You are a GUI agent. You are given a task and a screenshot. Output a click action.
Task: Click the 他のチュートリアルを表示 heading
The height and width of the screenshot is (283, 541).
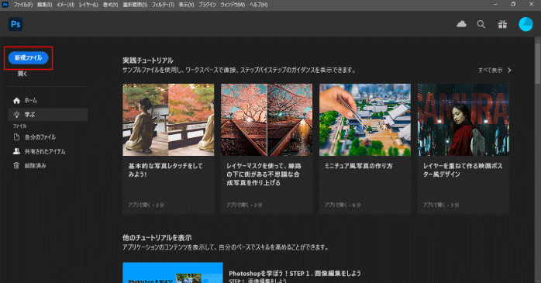coord(157,238)
